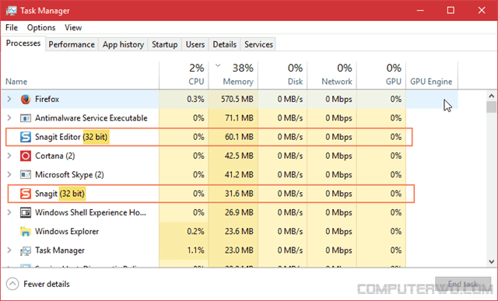Expand the Antimalware Service Executable group
This screenshot has height=301, width=498.
coord(9,118)
